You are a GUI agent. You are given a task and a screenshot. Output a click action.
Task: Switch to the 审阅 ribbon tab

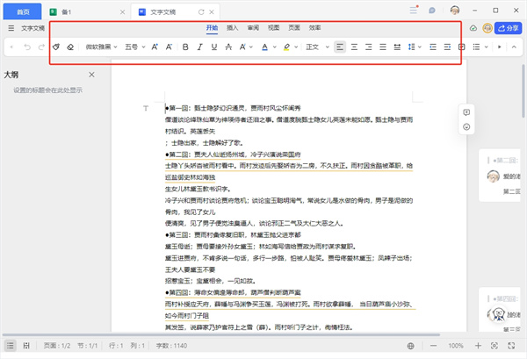click(x=253, y=28)
